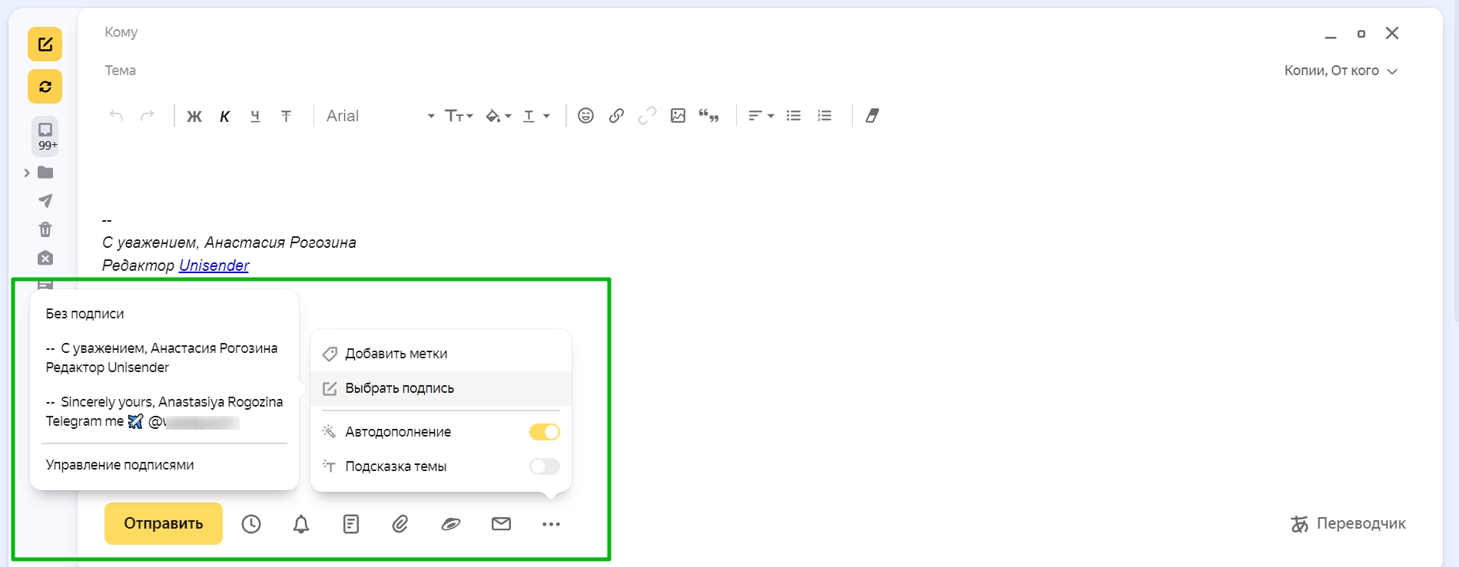The height and width of the screenshot is (567, 1459).
Task: Click the insert link icon
Action: 616,116
